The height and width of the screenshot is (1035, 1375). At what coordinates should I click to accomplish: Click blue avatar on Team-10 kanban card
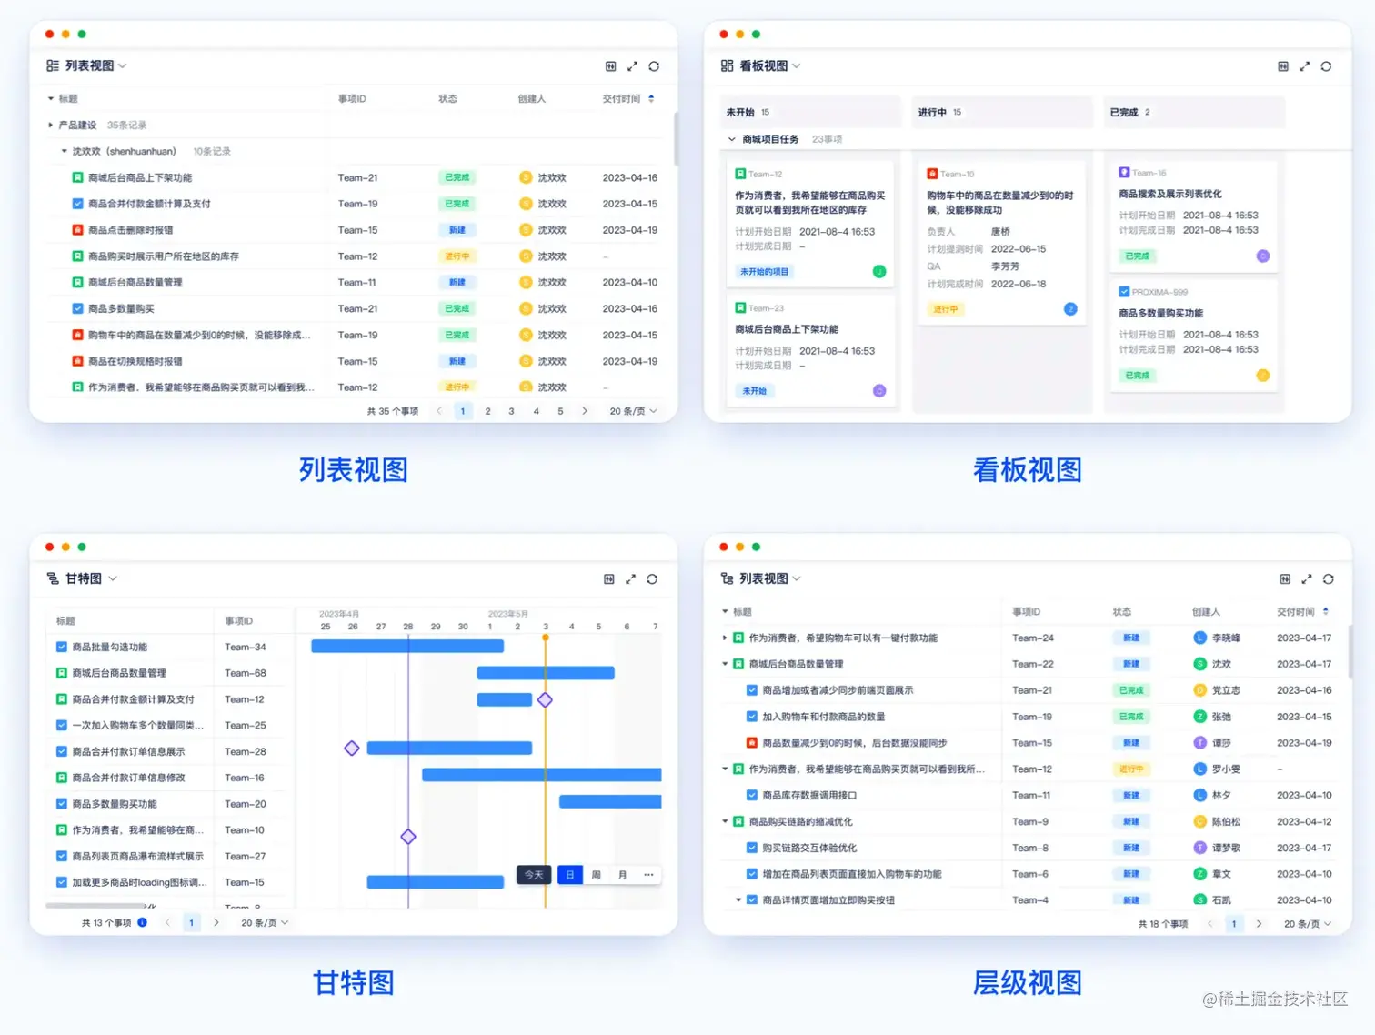[x=1070, y=309]
